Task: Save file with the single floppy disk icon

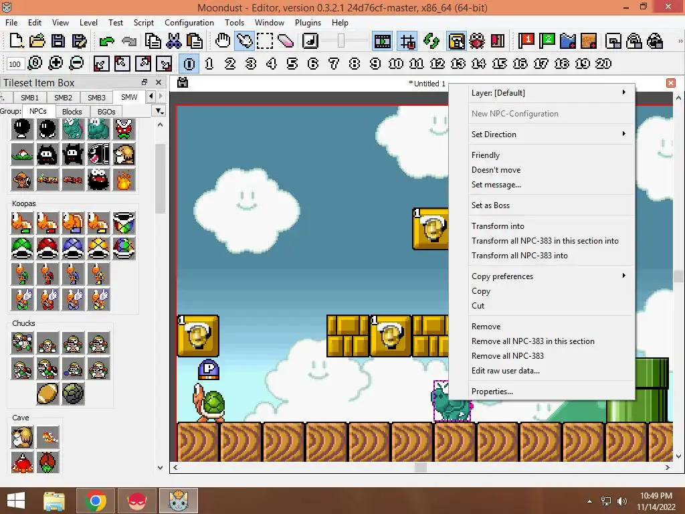Action: click(58, 41)
